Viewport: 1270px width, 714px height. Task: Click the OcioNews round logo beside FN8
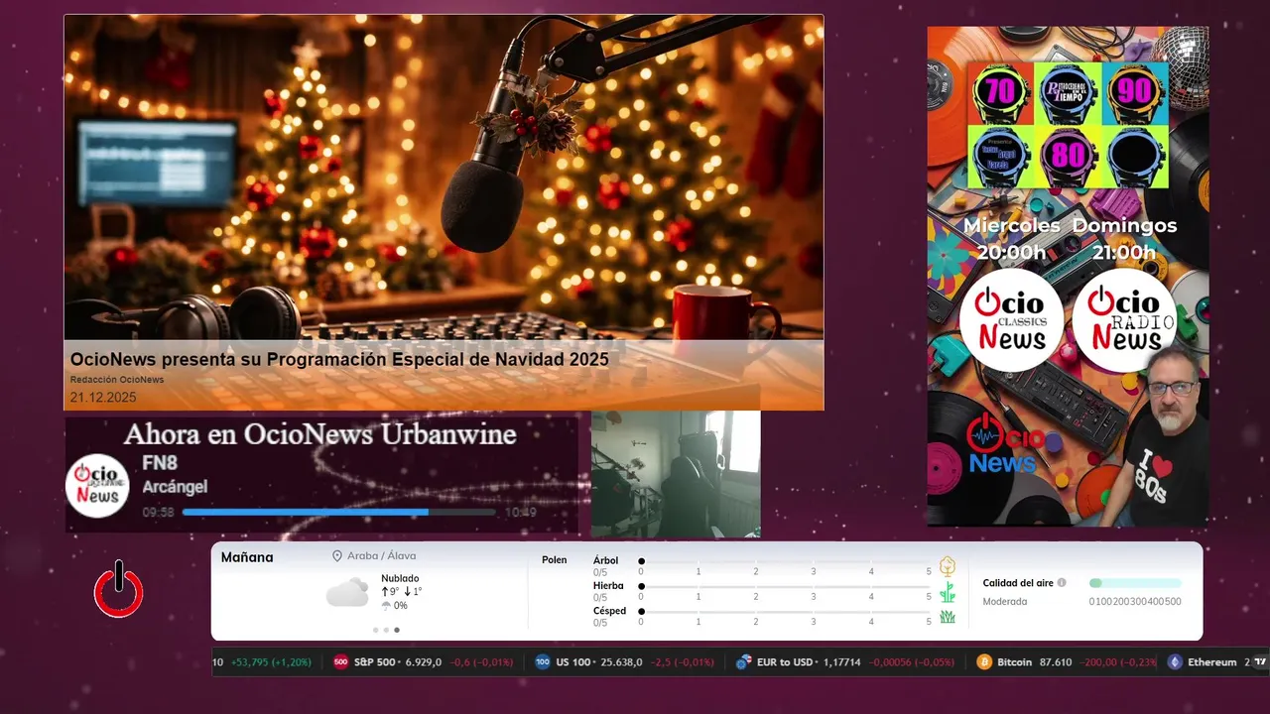(x=98, y=485)
